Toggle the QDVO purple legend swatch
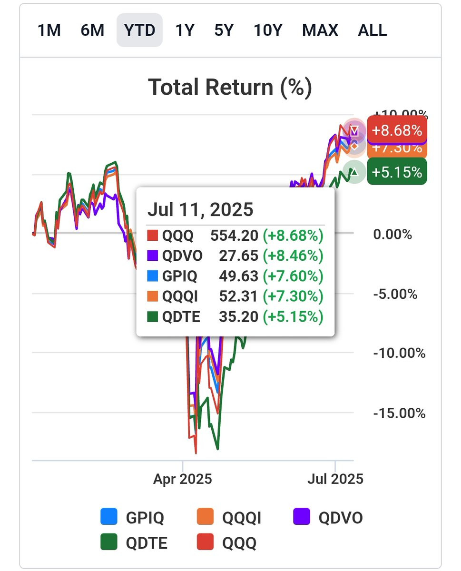 (302, 517)
